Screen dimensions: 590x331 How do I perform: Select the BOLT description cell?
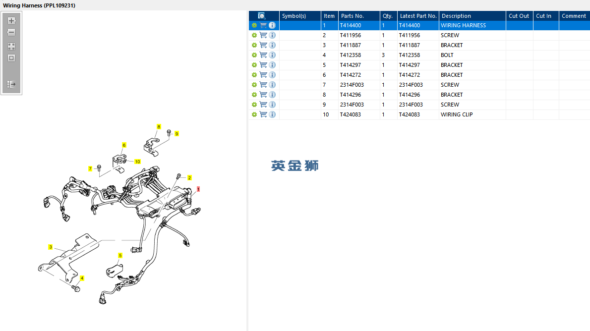(472, 55)
